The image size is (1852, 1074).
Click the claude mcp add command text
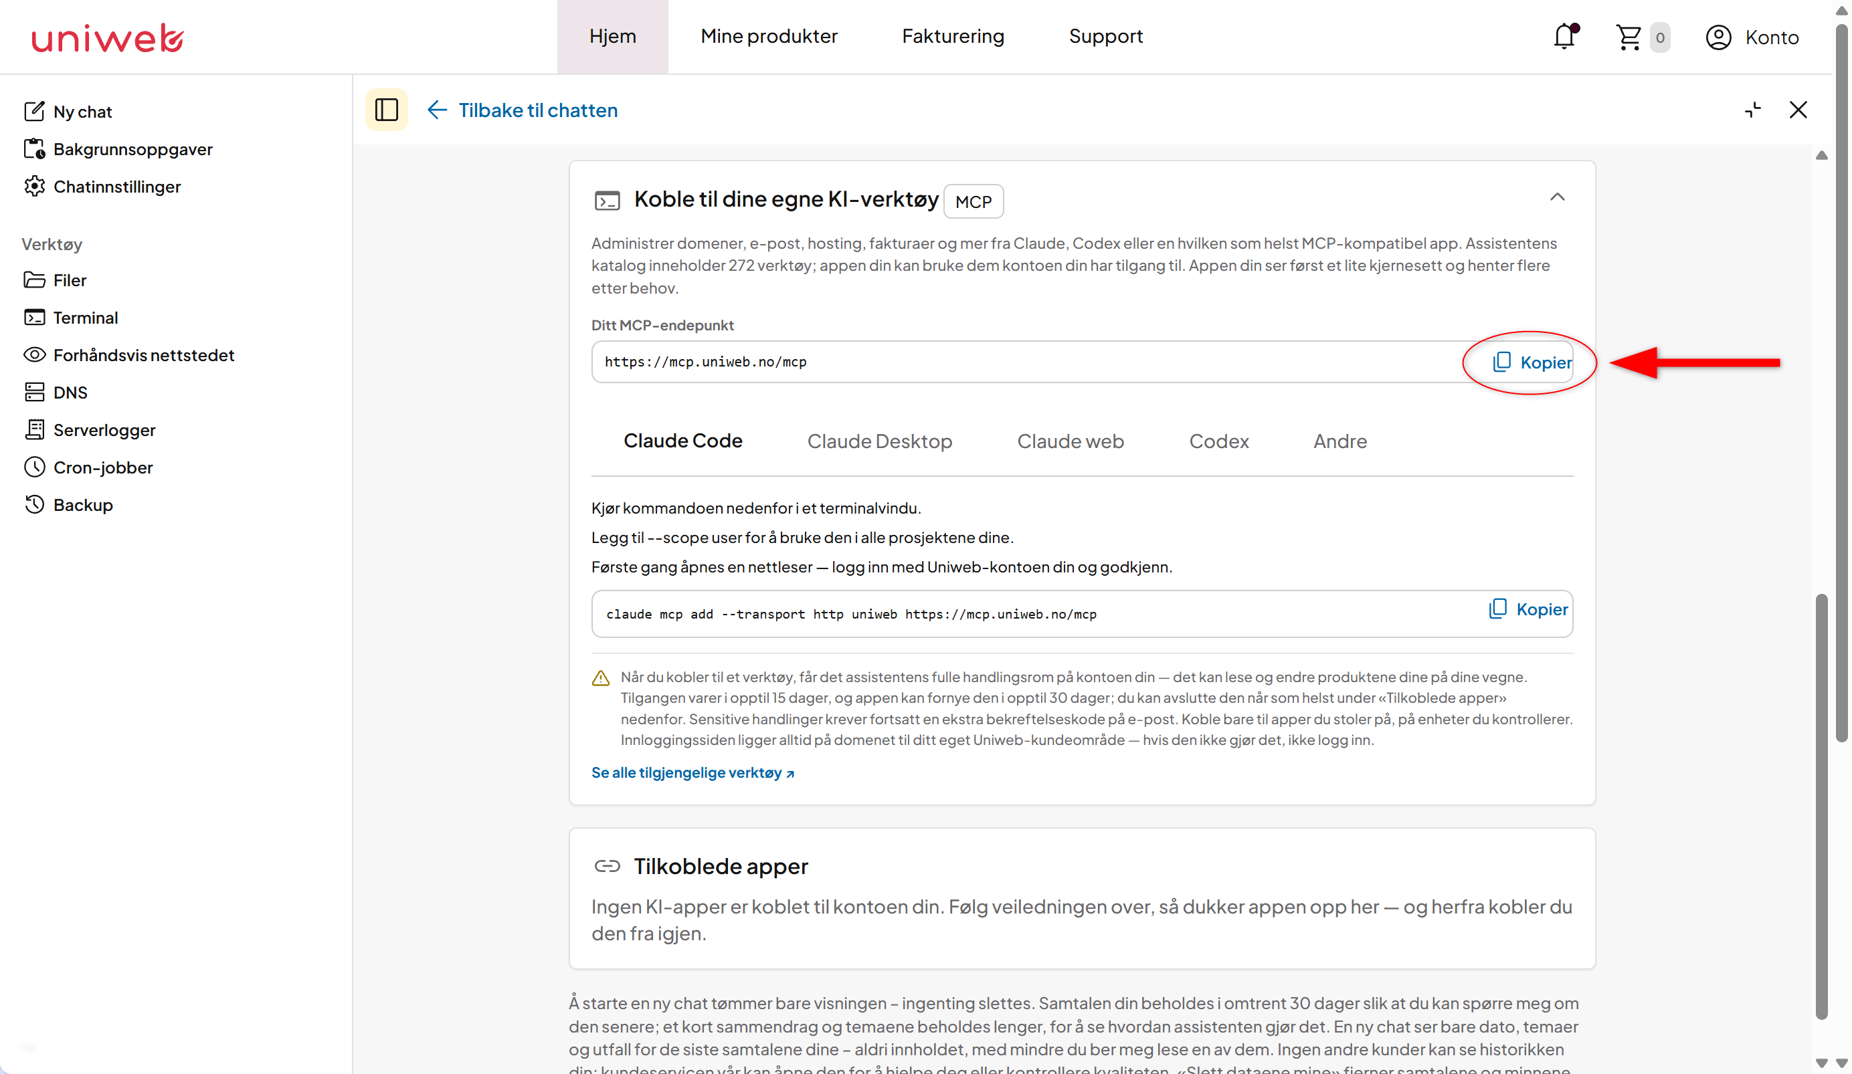pos(851,614)
